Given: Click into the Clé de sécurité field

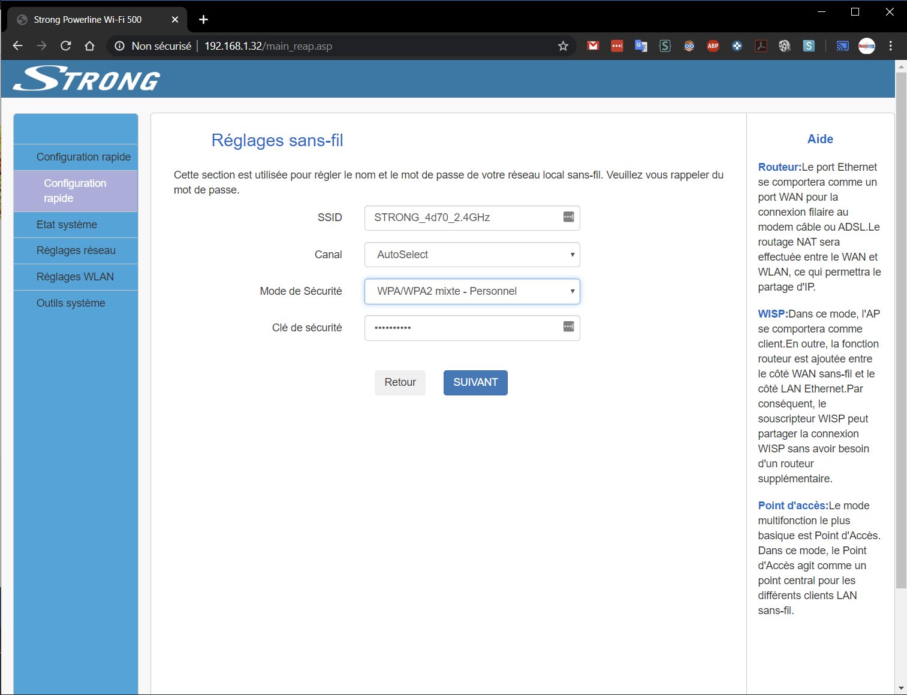Looking at the screenshot, I should click(462, 328).
